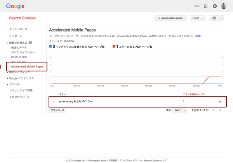Open the www.oosaka-web.jp site selector dropdown
The height and width of the screenshot is (163, 233).
[171, 18]
